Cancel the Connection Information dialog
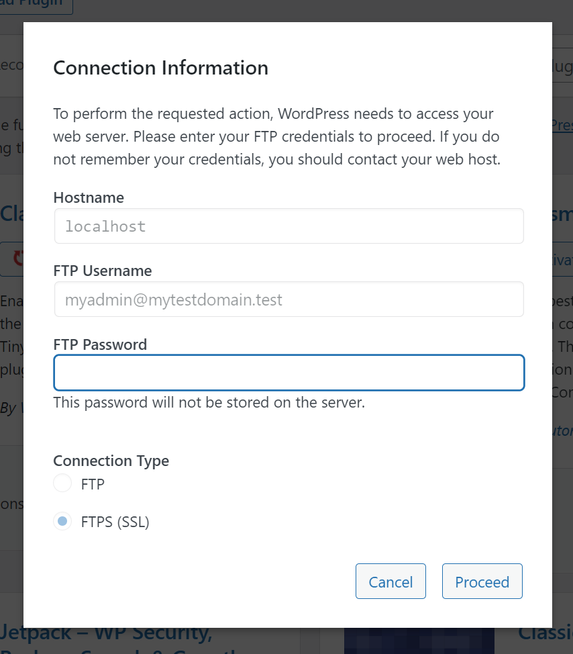Viewport: 573px width, 654px height. [390, 581]
